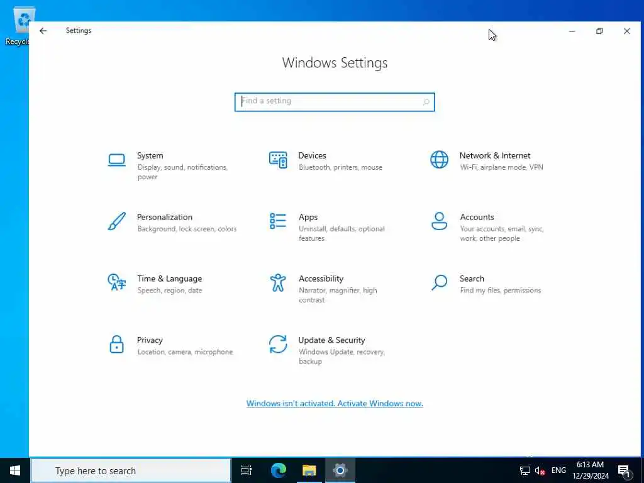Click 'Uninstall, defaults, optional features' description

click(341, 233)
